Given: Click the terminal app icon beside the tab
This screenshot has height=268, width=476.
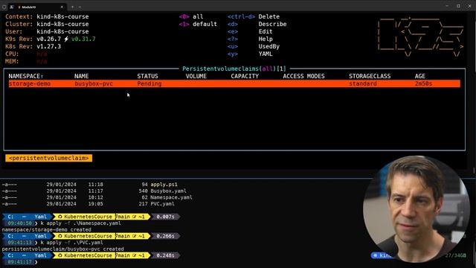Looking at the screenshot, I should [11, 7].
